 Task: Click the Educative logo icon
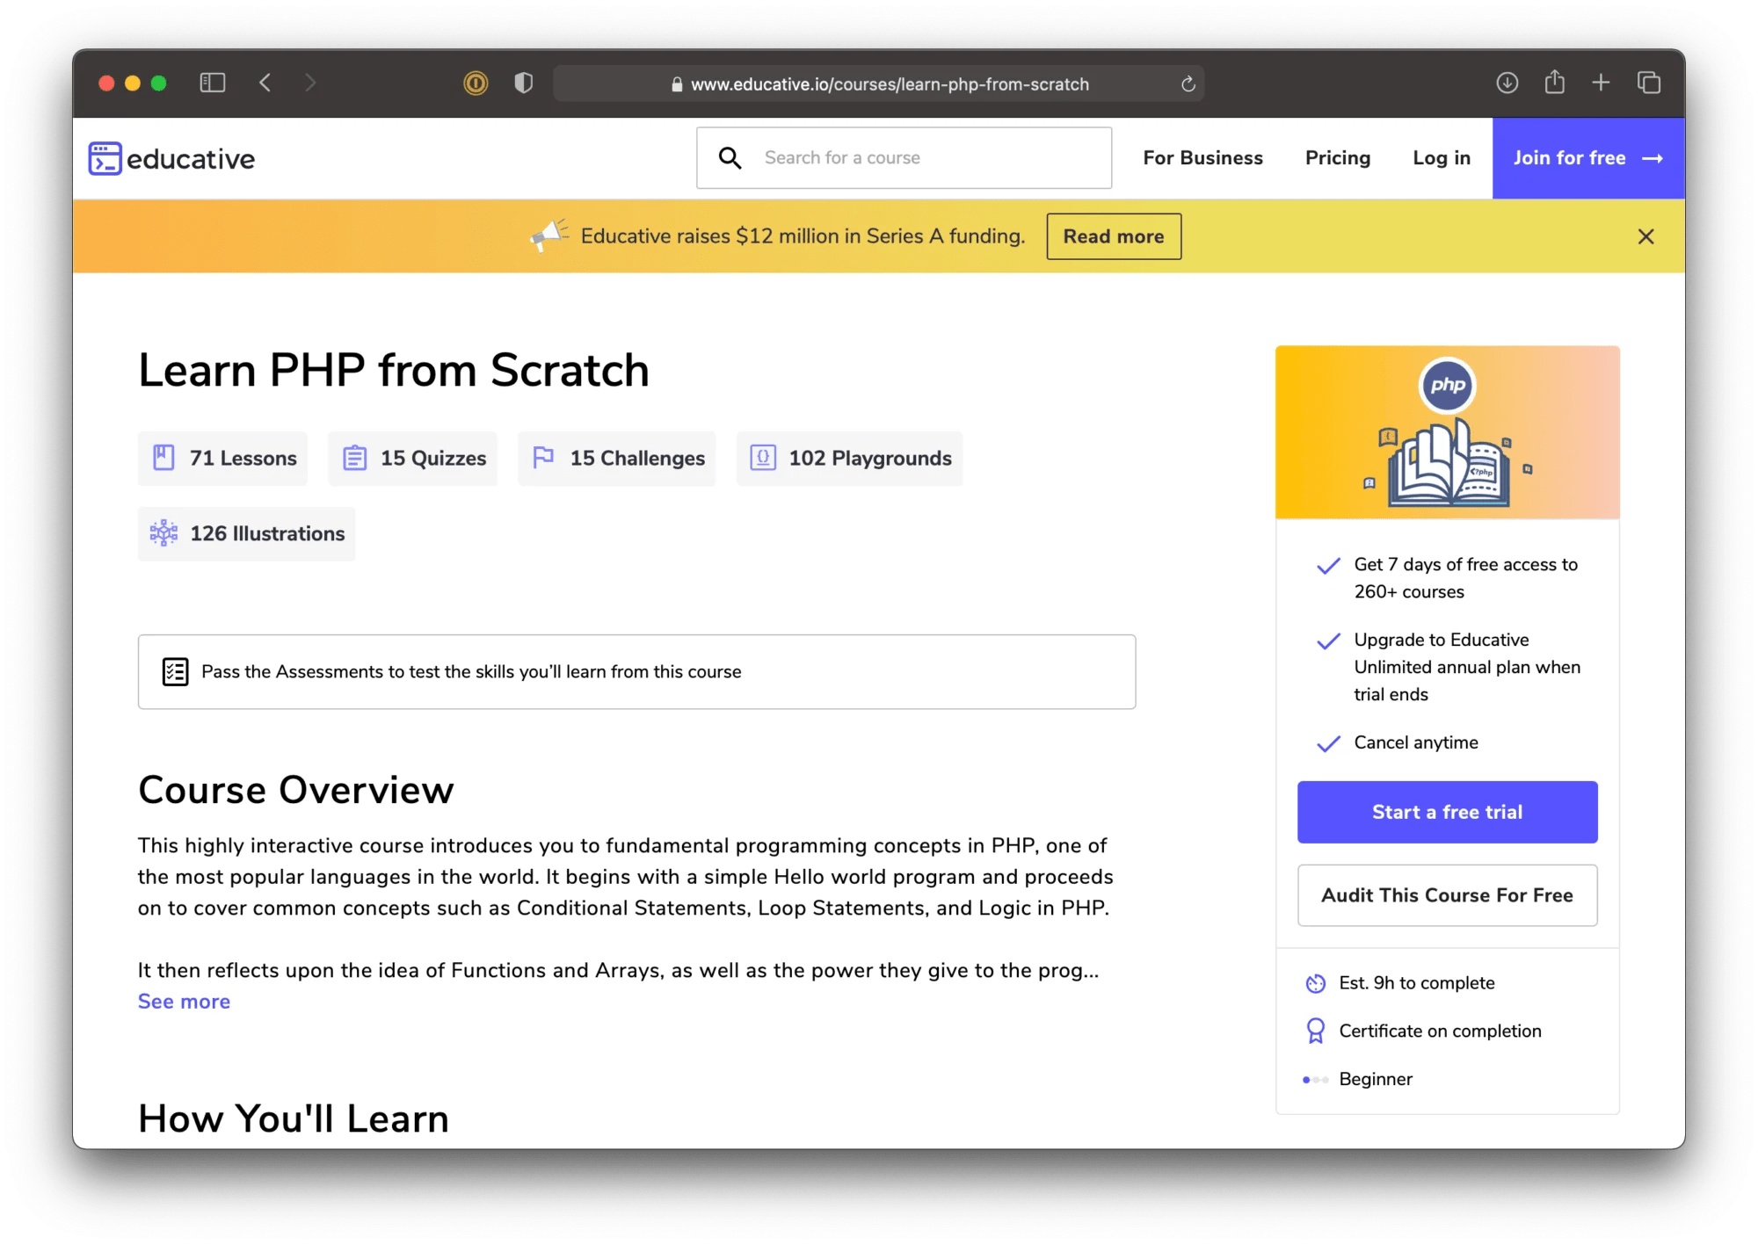tap(105, 159)
